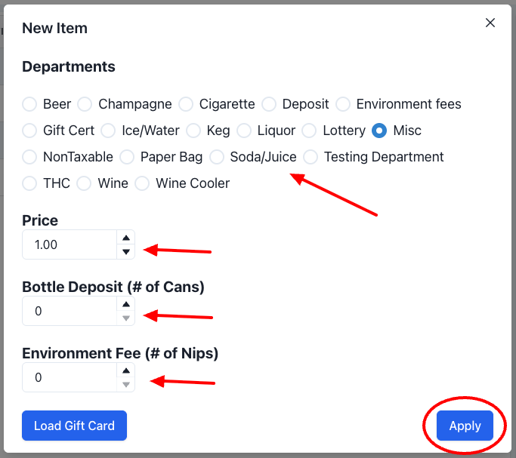Click into the Price input field
Viewport: 516px width, 458px height.
[70, 245]
